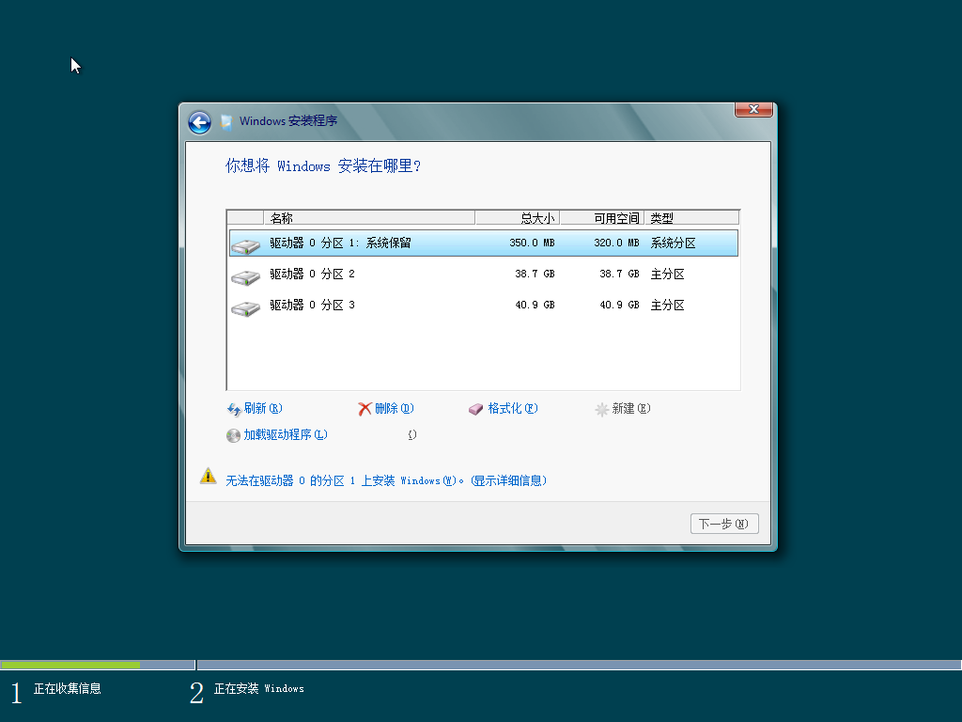
Task: Sort by the 类型 column header
Action: coord(691,218)
